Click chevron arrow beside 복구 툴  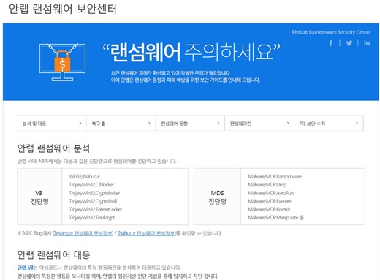pos(149,123)
